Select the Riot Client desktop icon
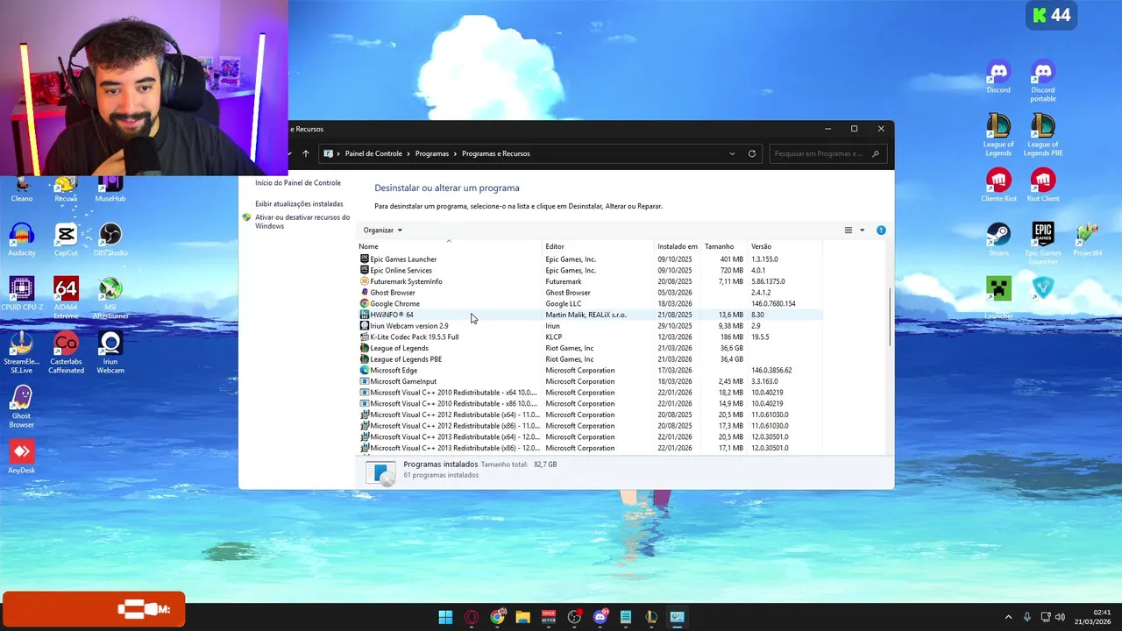This screenshot has width=1122, height=631. [x=1042, y=186]
